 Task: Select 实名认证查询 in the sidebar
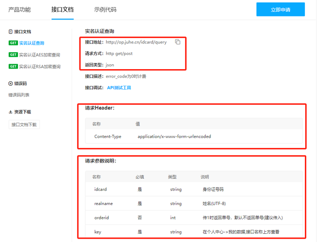click(x=32, y=43)
